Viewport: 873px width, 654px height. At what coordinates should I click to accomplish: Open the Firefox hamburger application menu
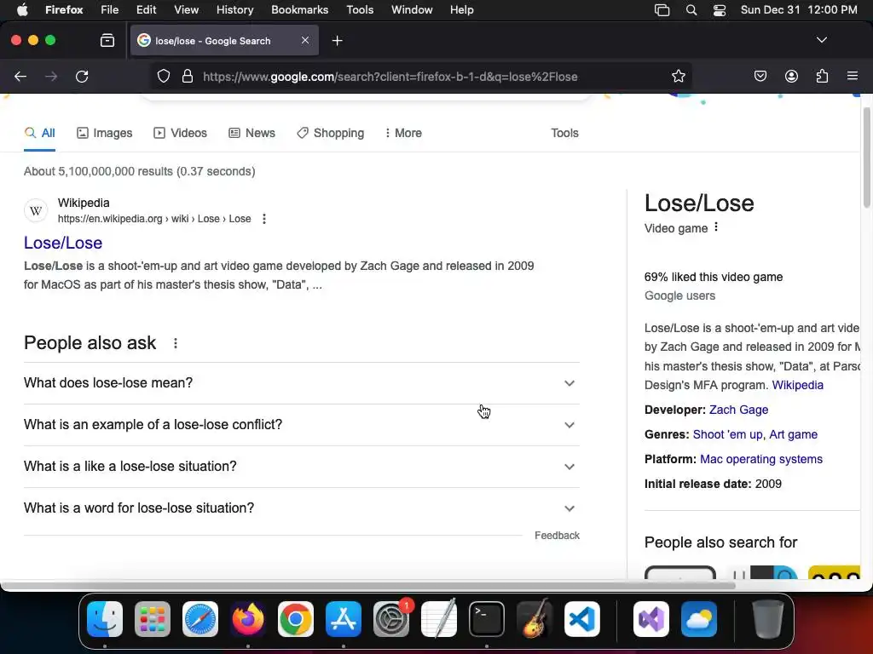853,76
